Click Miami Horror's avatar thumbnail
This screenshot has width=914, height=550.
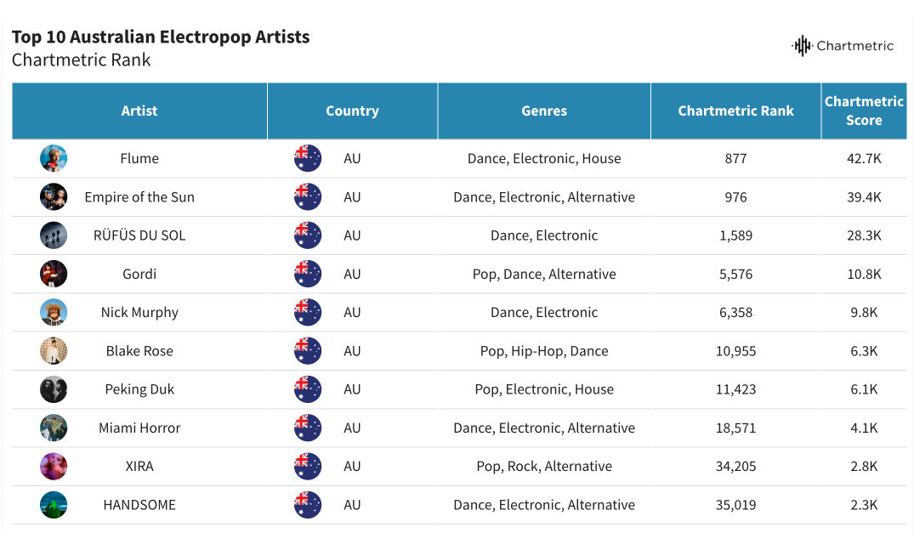point(54,428)
